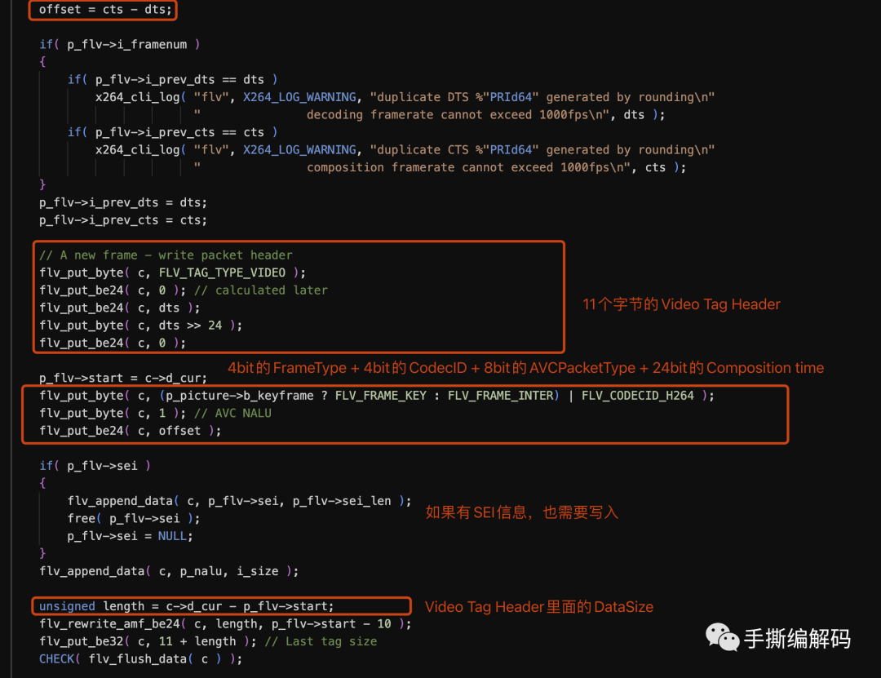
Task: Click the FLV_CODECID_H264 identifier
Action: tap(641, 395)
